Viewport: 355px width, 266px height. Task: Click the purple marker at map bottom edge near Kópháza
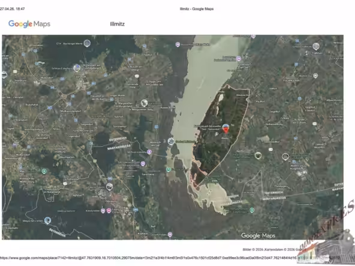coord(170,235)
